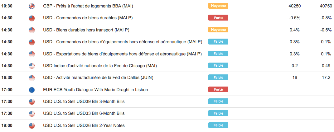Viewport: 334px width, 132px height.
Task: Click Forte badge on ECB Youth Dialogue row
Action: pos(218,89)
